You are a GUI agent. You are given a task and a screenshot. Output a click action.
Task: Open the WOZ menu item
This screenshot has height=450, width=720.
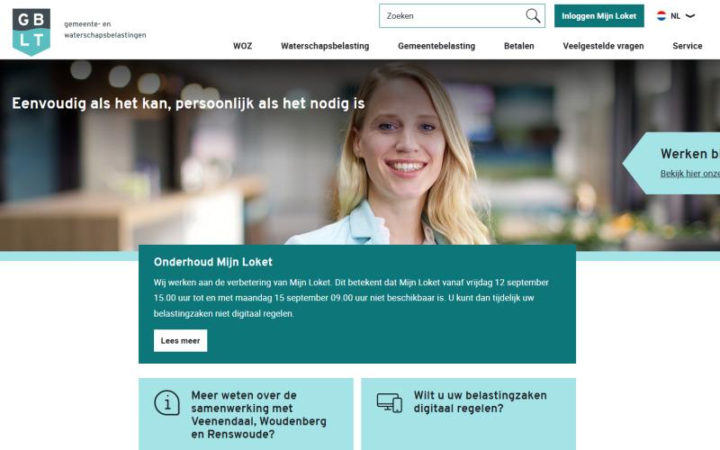click(242, 46)
